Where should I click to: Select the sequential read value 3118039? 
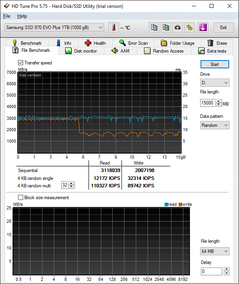coord(110,170)
